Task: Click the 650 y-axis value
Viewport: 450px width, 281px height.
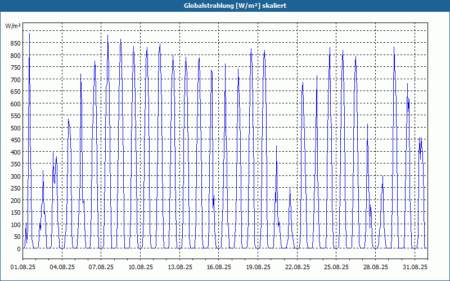Action: pos(15,92)
